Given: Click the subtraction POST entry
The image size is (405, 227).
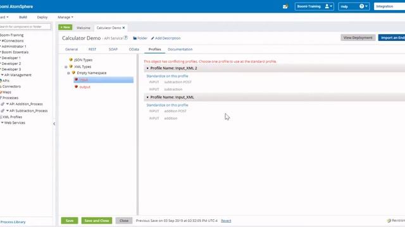Looking at the screenshot, I should [x=178, y=82].
